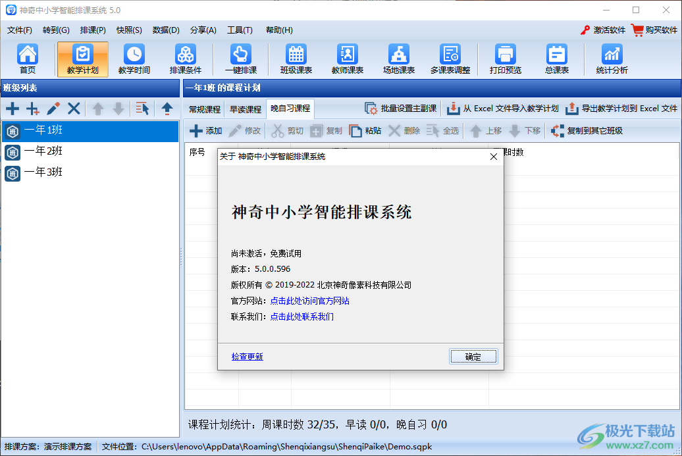Image resolution: width=682 pixels, height=456 pixels.
Task: Click the move class down arrow
Action: coord(118,109)
